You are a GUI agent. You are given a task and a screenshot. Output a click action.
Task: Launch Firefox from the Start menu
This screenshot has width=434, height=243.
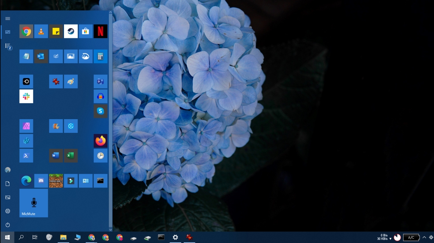tap(101, 140)
